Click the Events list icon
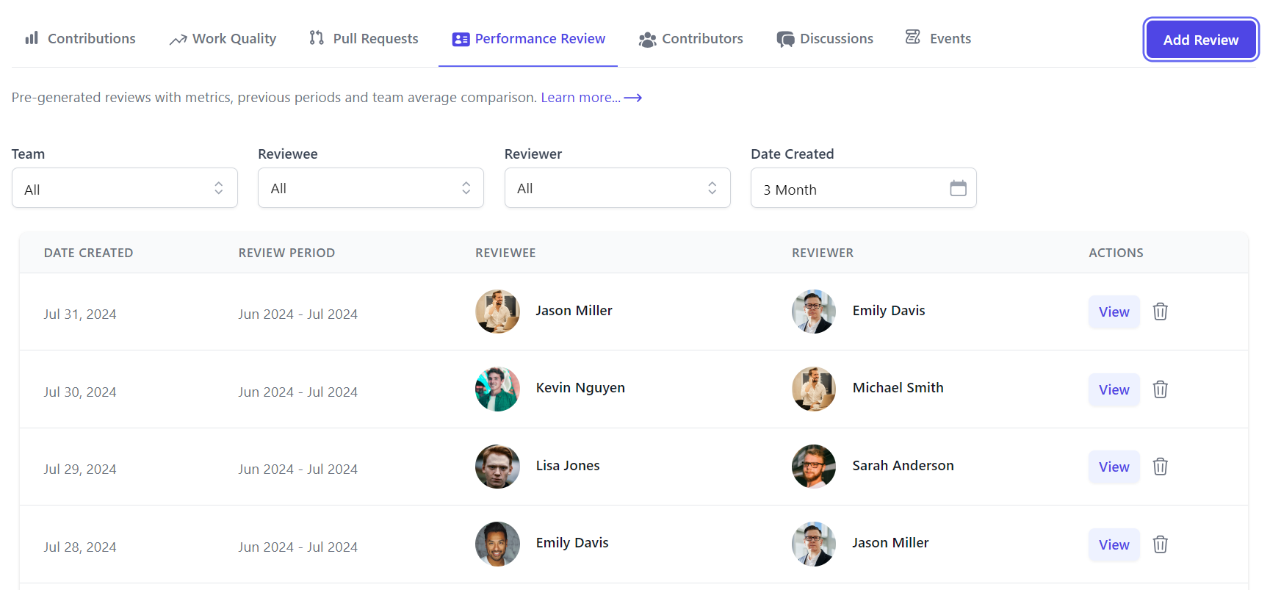This screenshot has height=590, width=1270. pos(913,37)
